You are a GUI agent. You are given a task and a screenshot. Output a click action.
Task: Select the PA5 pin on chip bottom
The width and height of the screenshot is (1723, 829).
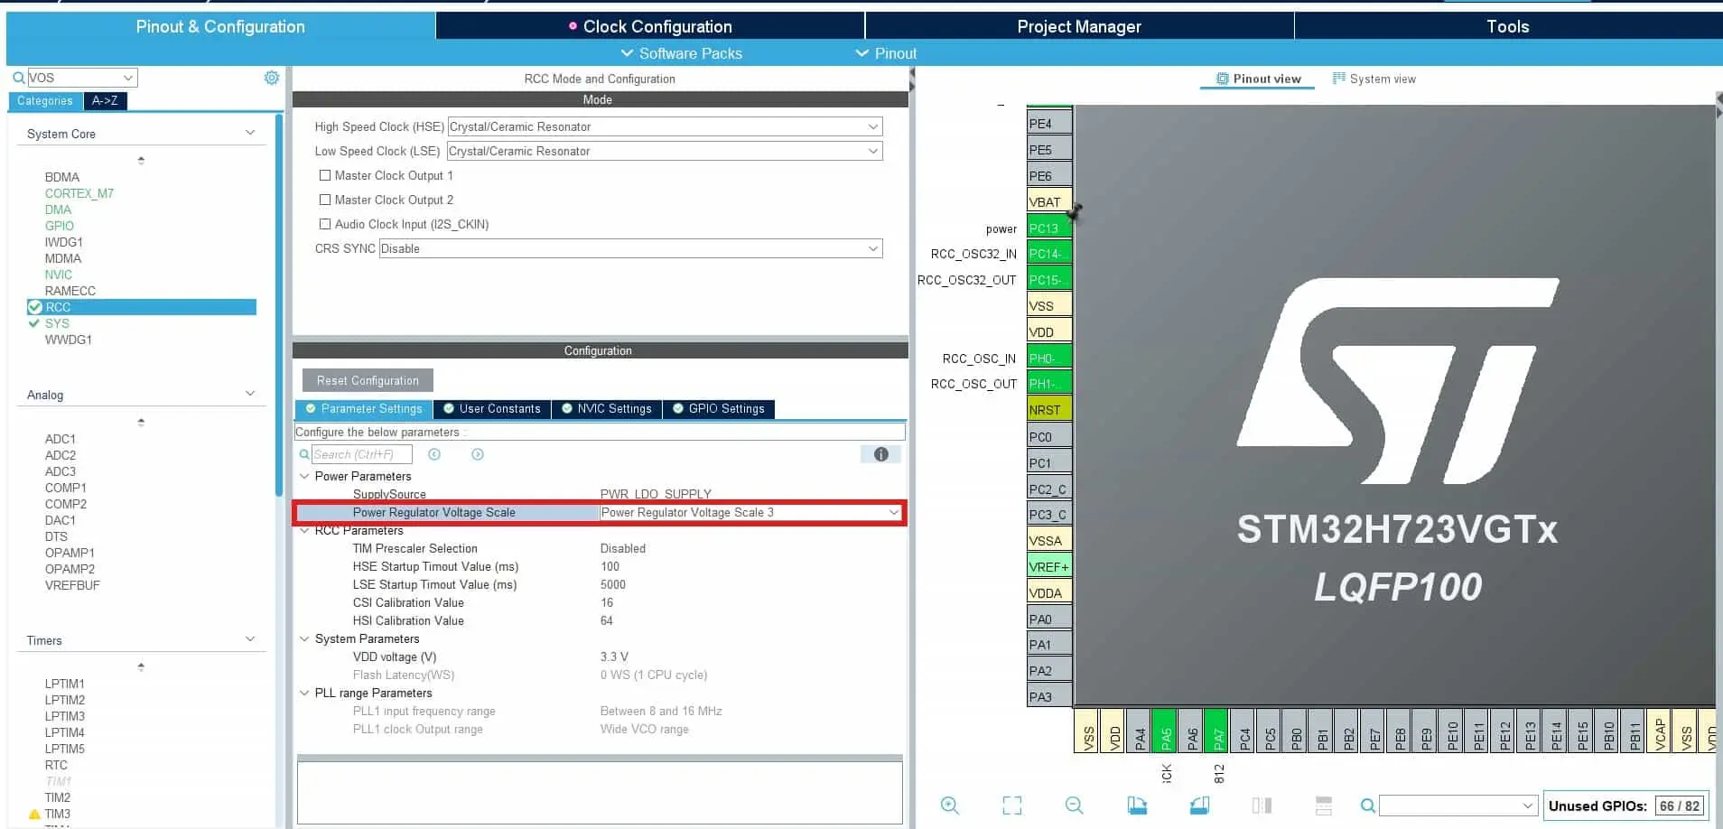pyautogui.click(x=1165, y=731)
